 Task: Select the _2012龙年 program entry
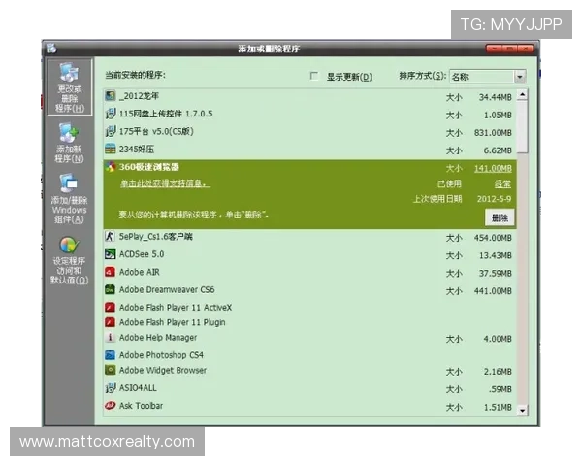[x=309, y=96]
